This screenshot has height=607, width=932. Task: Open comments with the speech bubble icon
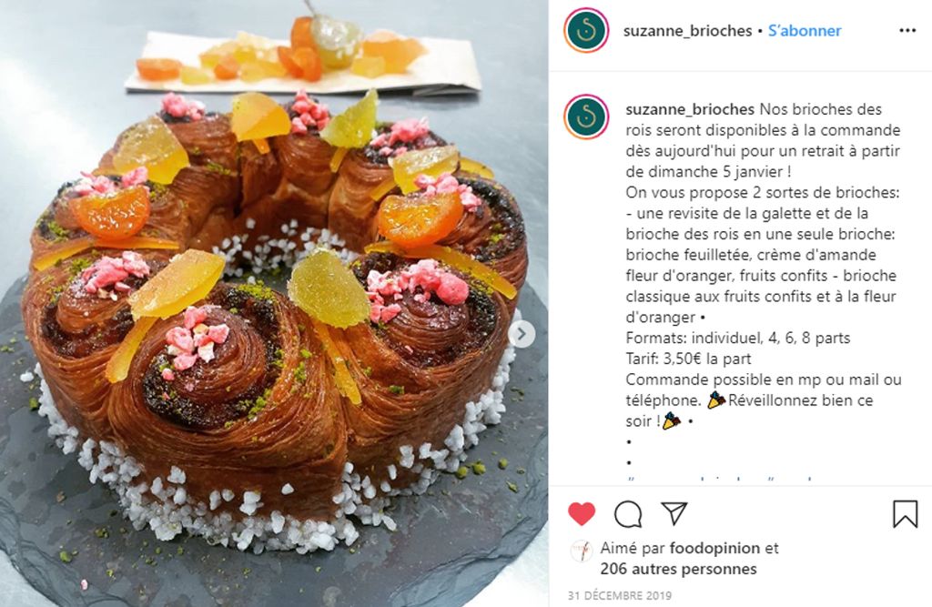(x=628, y=514)
